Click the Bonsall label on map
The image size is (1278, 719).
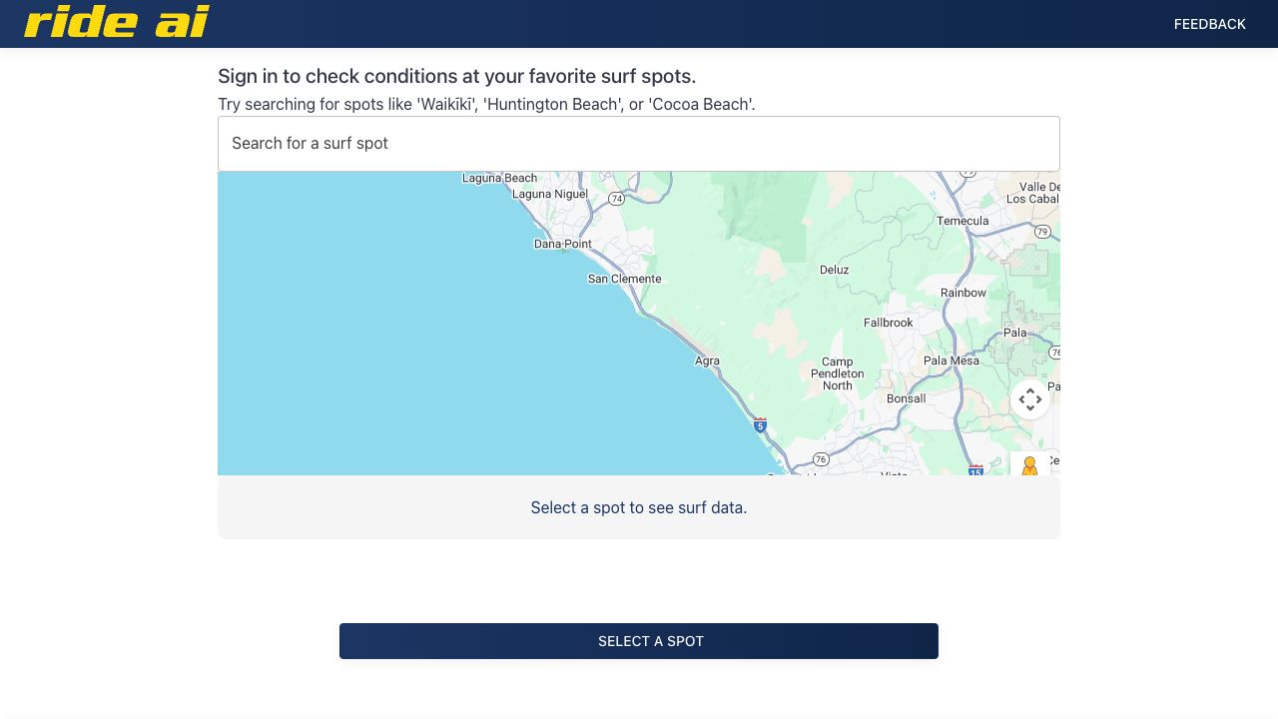tap(906, 398)
